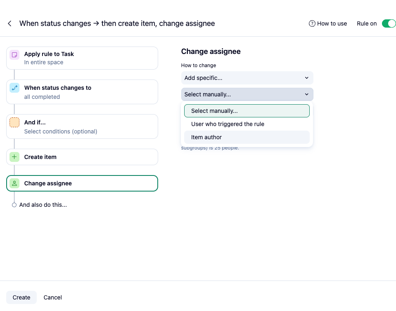
Task: Click the blue status change icon
Action: click(x=14, y=88)
